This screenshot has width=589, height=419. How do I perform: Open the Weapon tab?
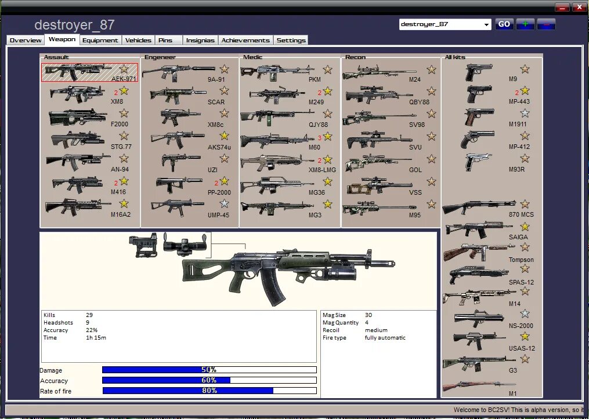pos(62,39)
